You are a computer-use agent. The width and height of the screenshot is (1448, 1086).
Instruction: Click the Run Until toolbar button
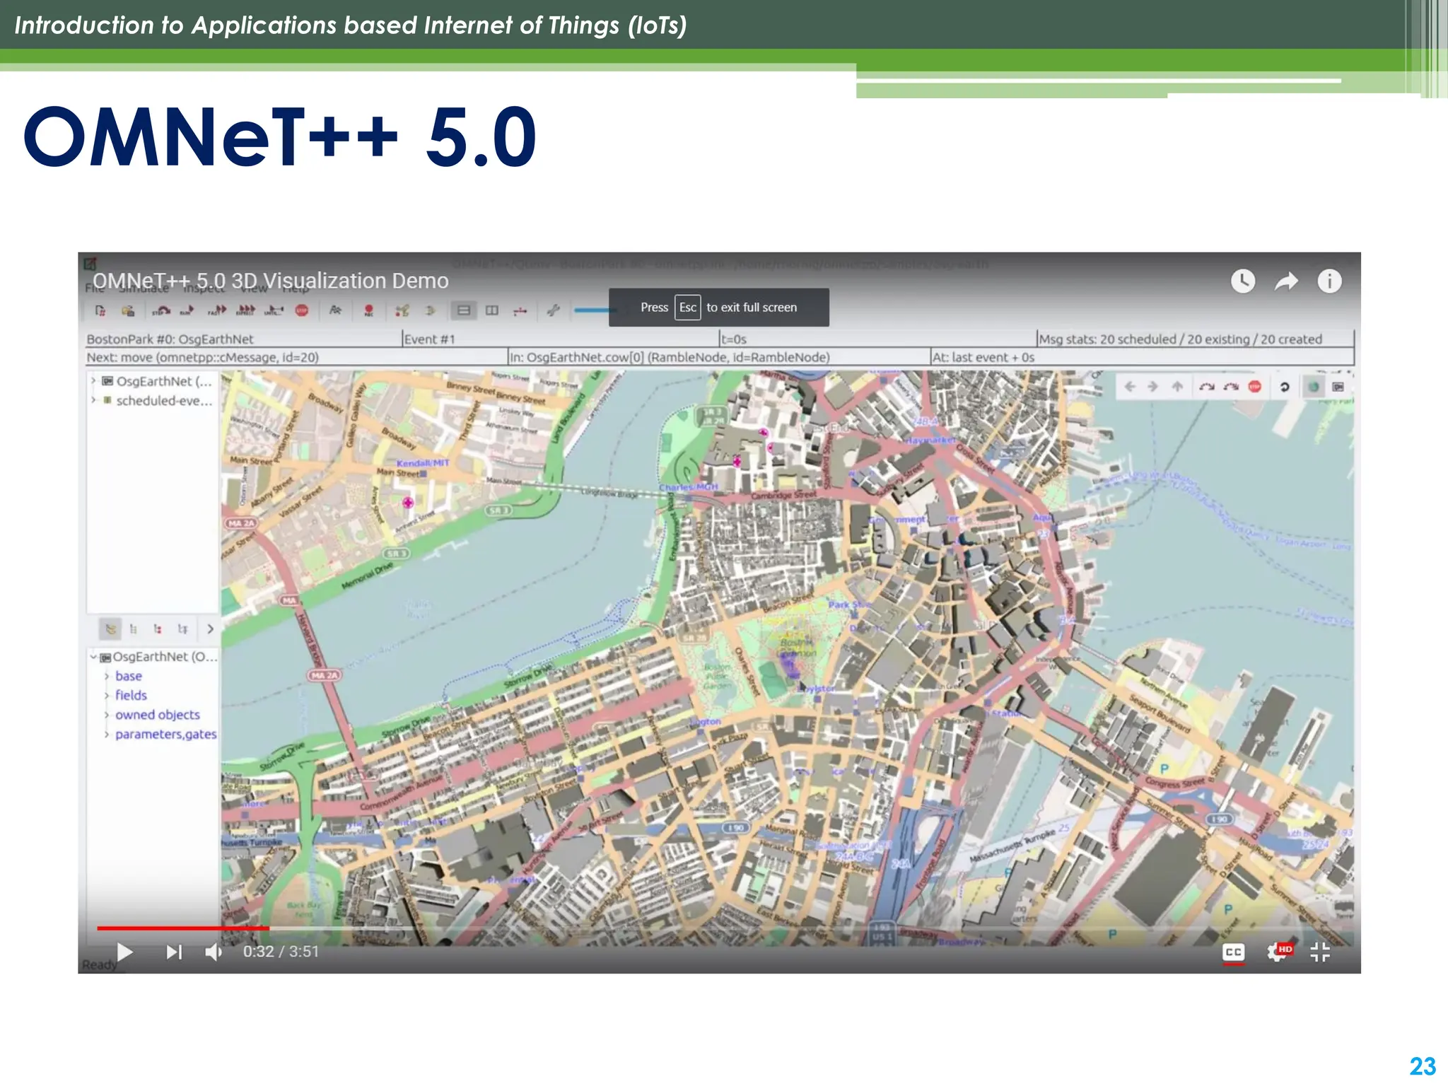tap(274, 310)
